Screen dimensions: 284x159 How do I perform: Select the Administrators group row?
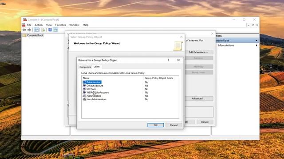pos(130,96)
